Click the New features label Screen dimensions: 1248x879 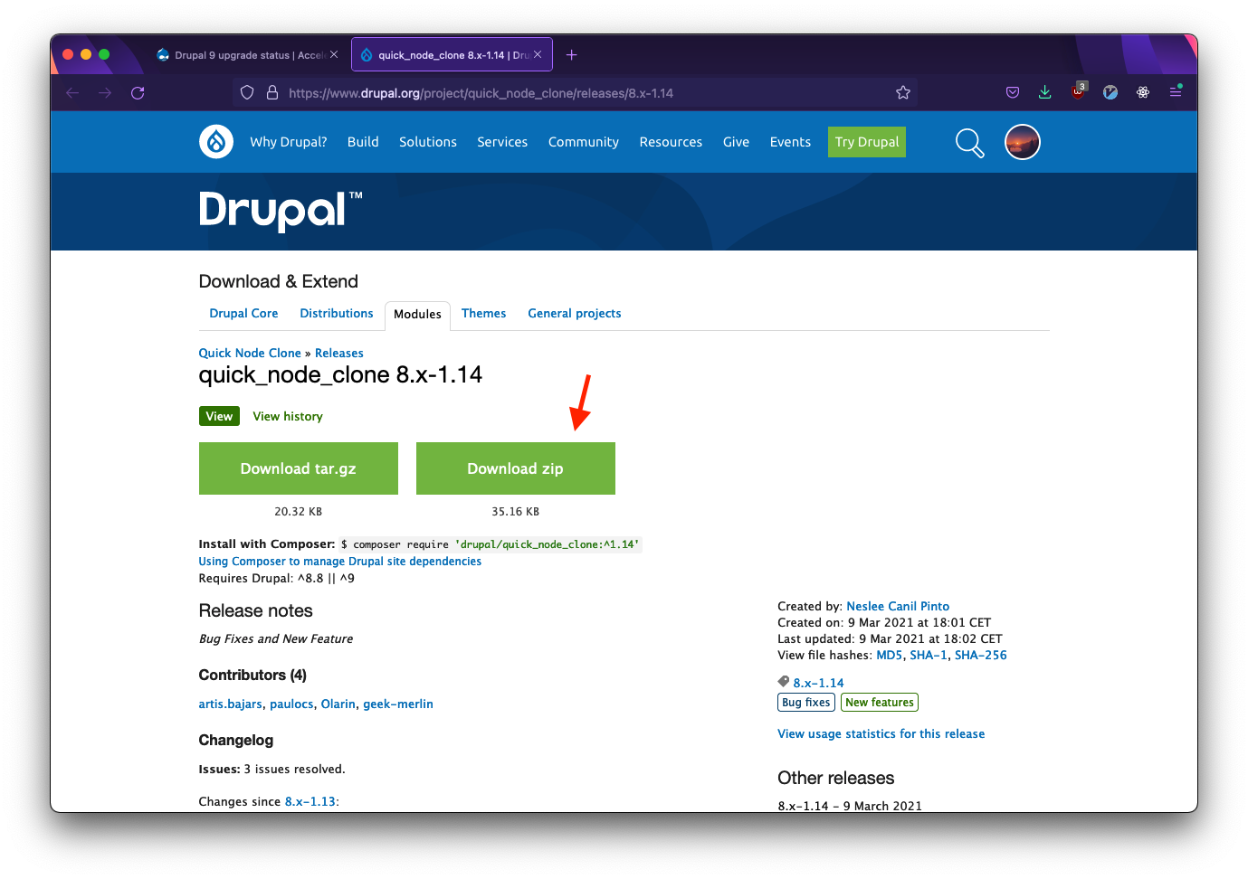pos(880,703)
